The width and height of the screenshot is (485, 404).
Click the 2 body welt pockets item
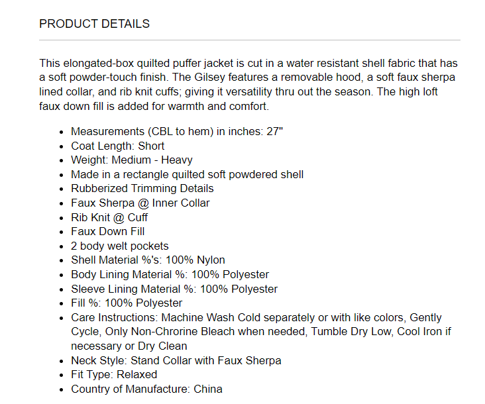120,246
